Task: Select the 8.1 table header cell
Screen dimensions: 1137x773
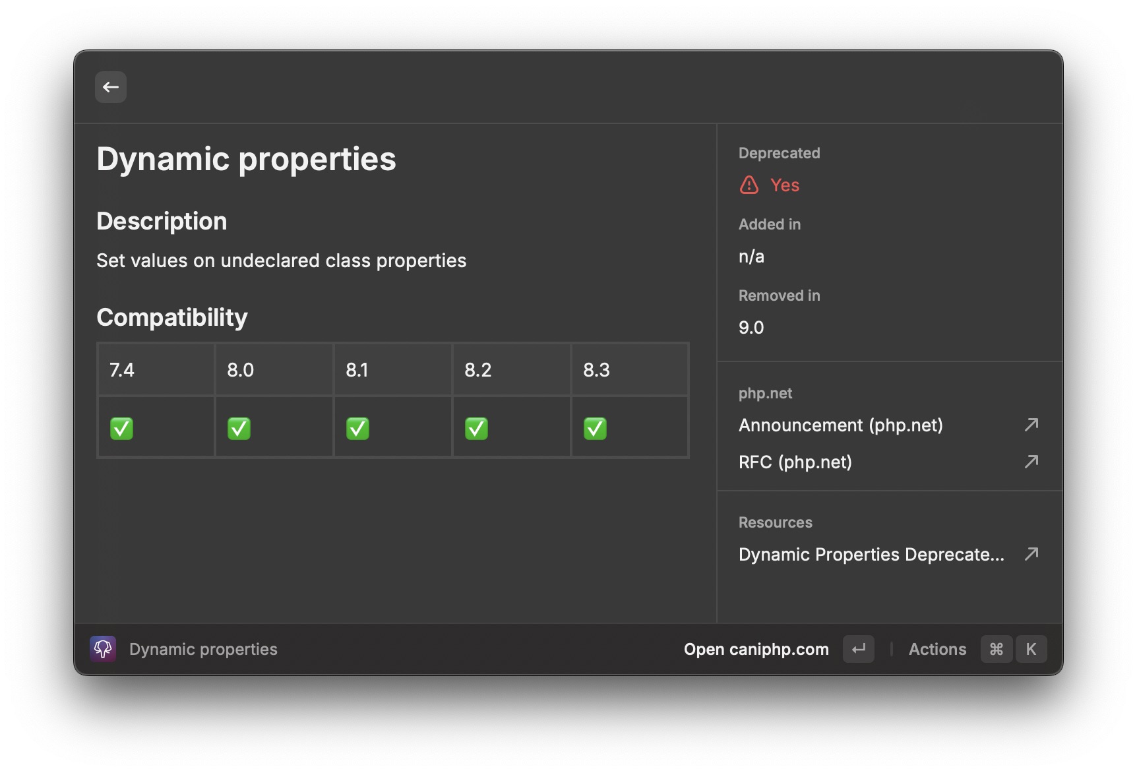Action: point(393,369)
